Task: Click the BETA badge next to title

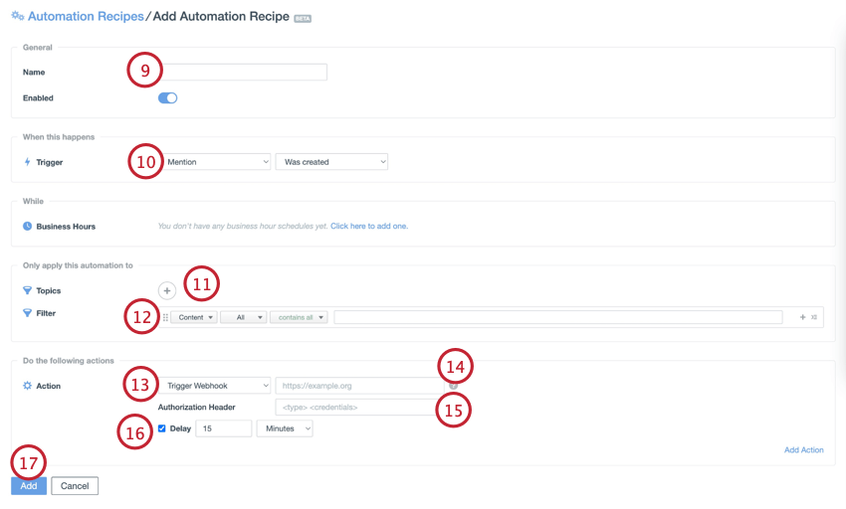Action: pyautogui.click(x=303, y=18)
